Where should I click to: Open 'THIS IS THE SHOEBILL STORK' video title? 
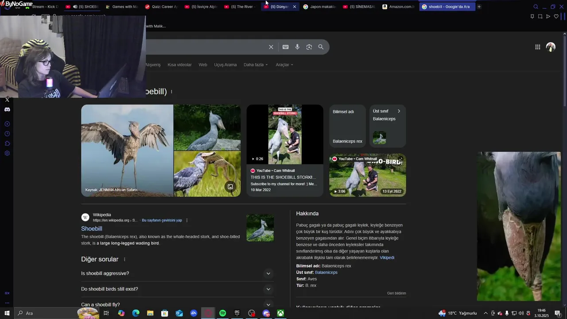[x=283, y=177]
